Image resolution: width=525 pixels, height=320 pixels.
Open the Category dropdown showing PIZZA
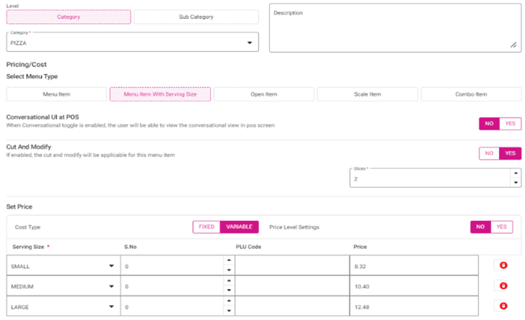[x=250, y=43]
